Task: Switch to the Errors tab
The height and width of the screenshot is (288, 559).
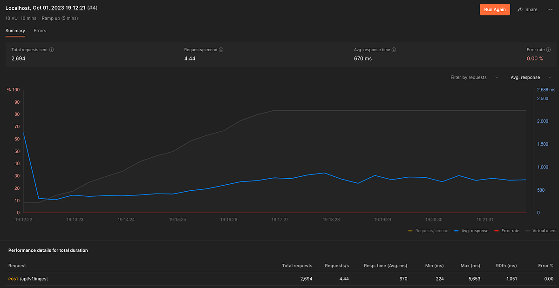Action: [x=40, y=30]
